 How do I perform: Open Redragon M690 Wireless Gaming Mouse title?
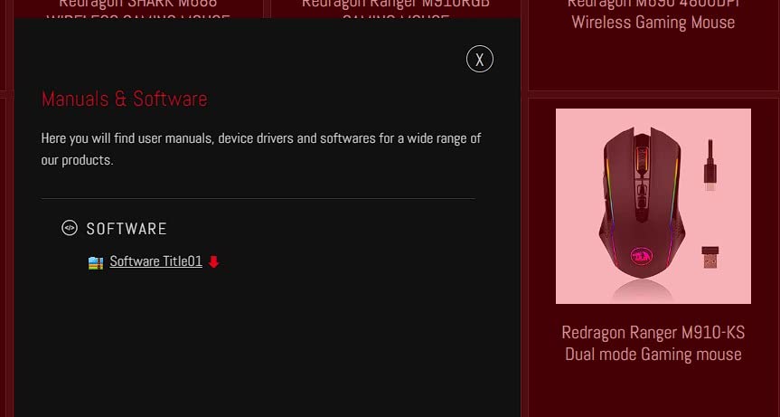pyautogui.click(x=653, y=14)
